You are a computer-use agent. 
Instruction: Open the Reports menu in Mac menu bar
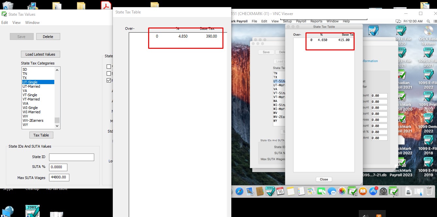click(316, 21)
